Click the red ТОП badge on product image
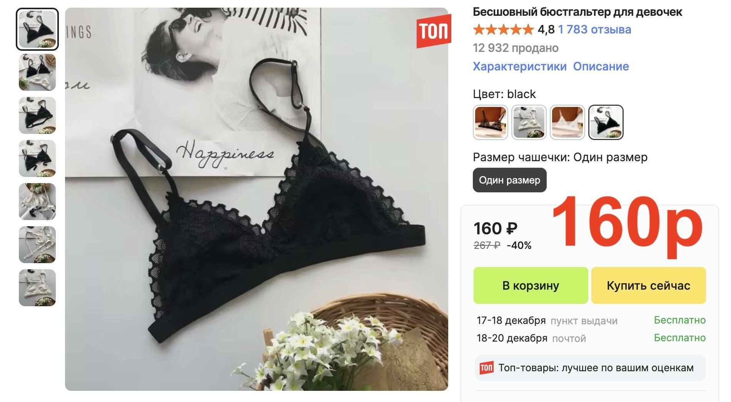This screenshot has width=731, height=402. 434,31
